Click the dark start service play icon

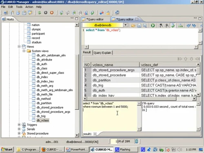46,13
